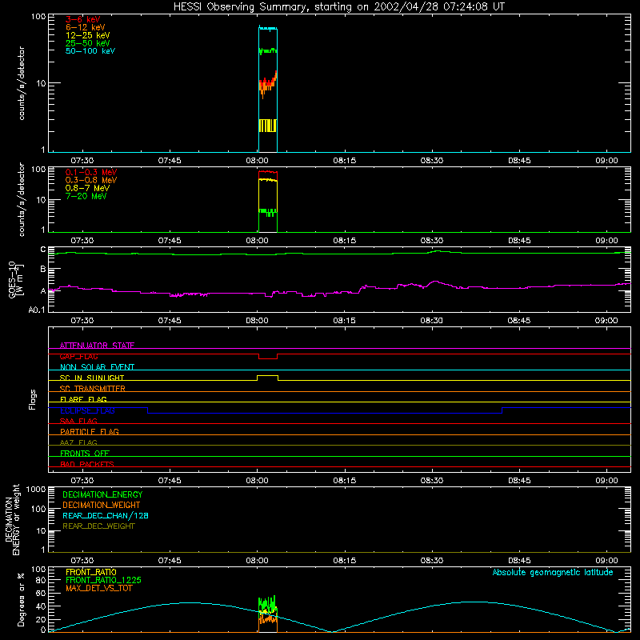Click the 1000 tick on the decimation axis

(x=36, y=489)
